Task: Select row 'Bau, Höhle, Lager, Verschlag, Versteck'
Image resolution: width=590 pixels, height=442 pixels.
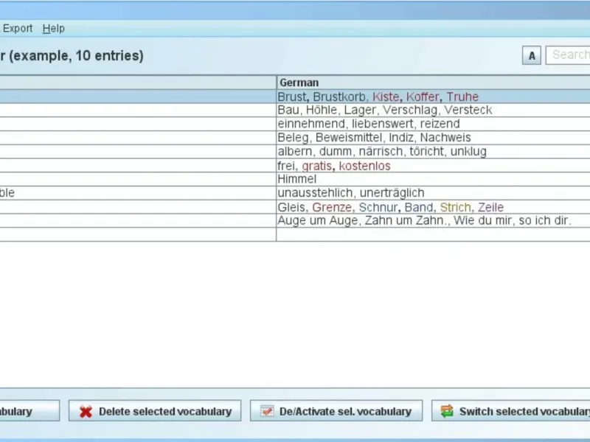Action: tap(295, 110)
